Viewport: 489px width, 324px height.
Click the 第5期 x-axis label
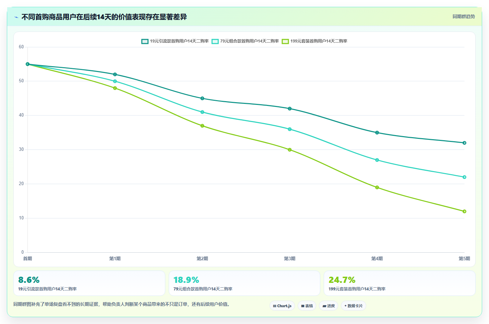coord(464,259)
